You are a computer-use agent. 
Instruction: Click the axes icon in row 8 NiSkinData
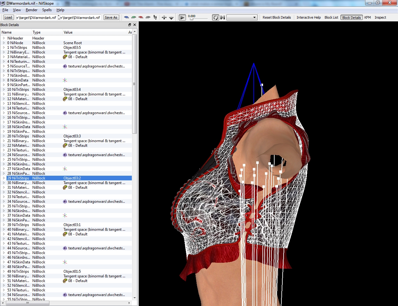tap(65, 80)
